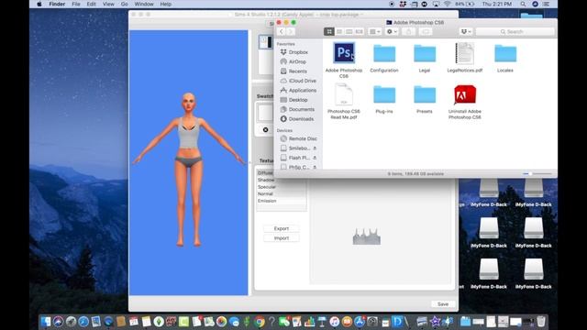Open the File menu
587x330 pixels.
tap(76, 4)
